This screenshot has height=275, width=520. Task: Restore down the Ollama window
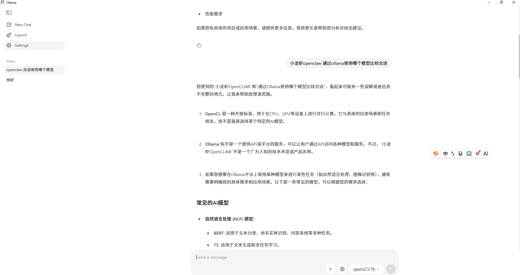(x=501, y=2)
